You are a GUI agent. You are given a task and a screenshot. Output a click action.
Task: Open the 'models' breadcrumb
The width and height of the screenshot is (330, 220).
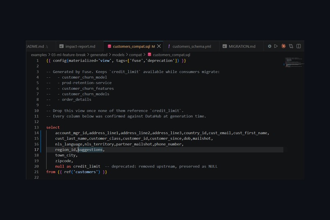pos(118,55)
